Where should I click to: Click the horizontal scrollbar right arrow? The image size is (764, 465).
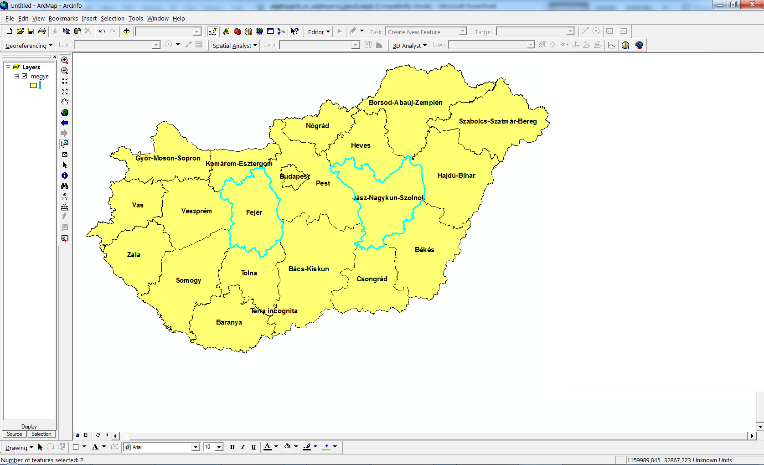click(752, 436)
